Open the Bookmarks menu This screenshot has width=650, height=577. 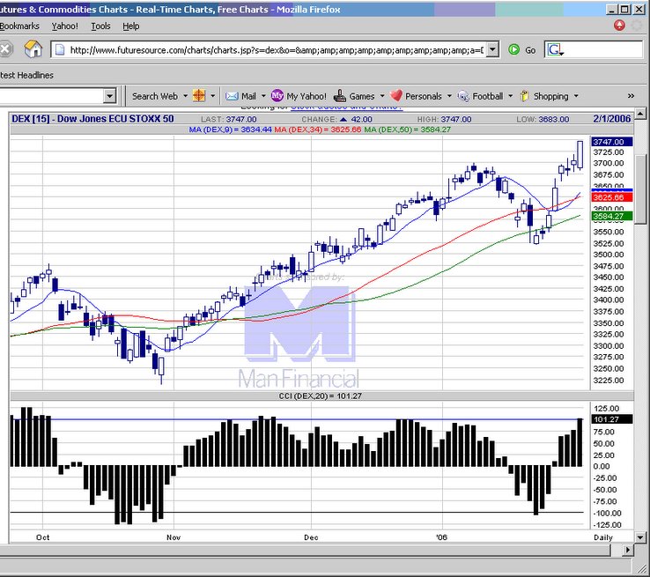(x=19, y=26)
